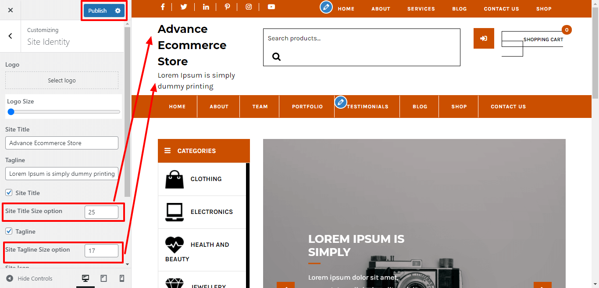Screen dimensions: 599x288
Task: Go back using the left chevron
Action: [11, 36]
